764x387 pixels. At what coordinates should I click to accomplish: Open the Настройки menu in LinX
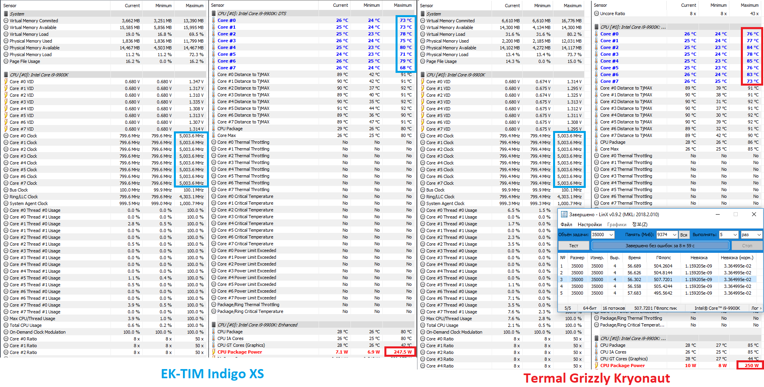coord(590,225)
